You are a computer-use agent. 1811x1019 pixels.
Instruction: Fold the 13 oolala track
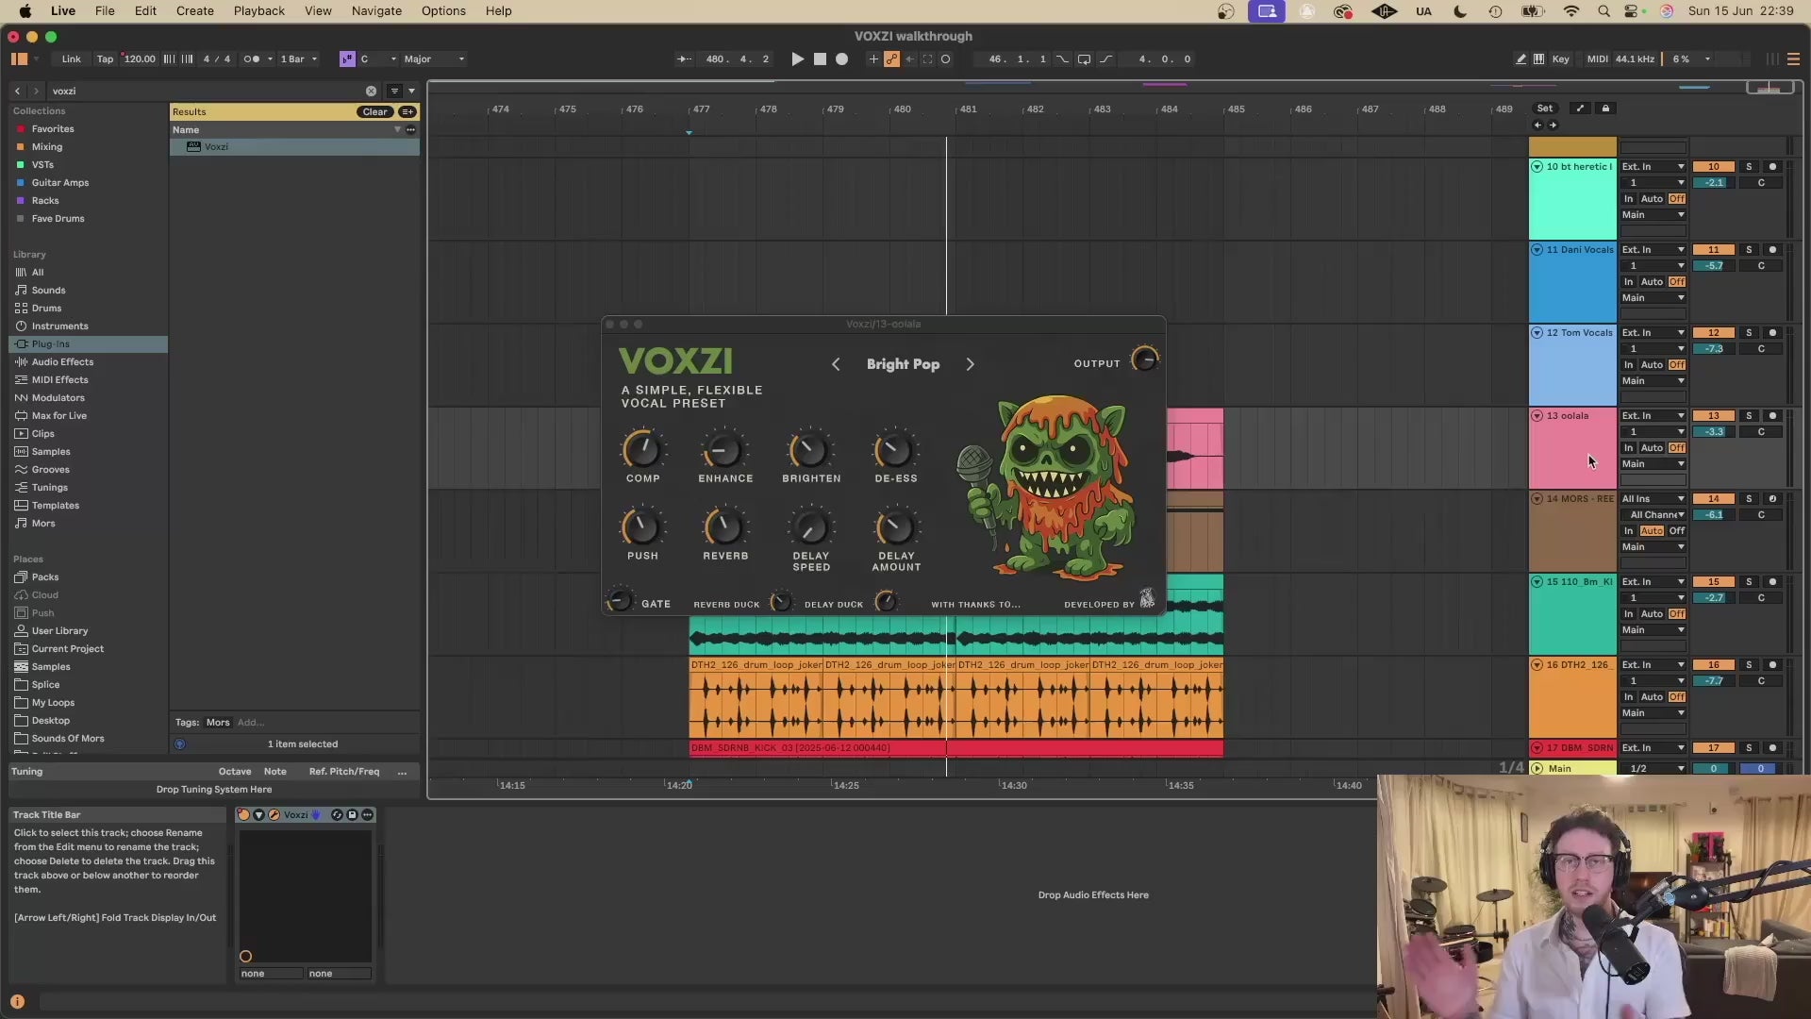1537,416
